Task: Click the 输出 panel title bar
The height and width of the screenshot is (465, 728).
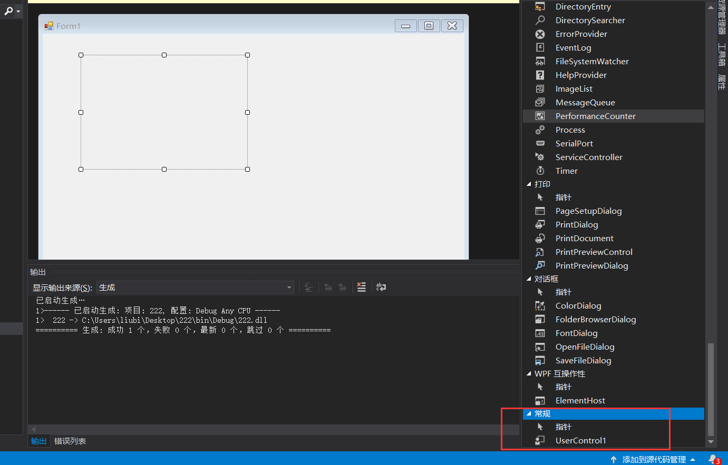Action: coord(274,272)
